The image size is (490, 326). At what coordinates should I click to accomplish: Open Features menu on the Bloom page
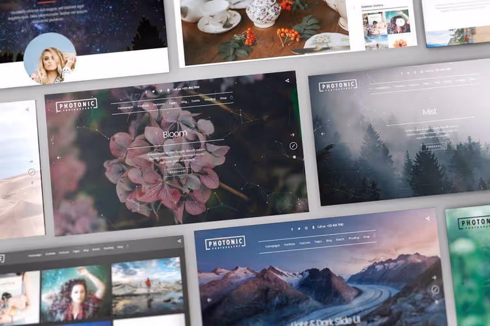click(159, 104)
